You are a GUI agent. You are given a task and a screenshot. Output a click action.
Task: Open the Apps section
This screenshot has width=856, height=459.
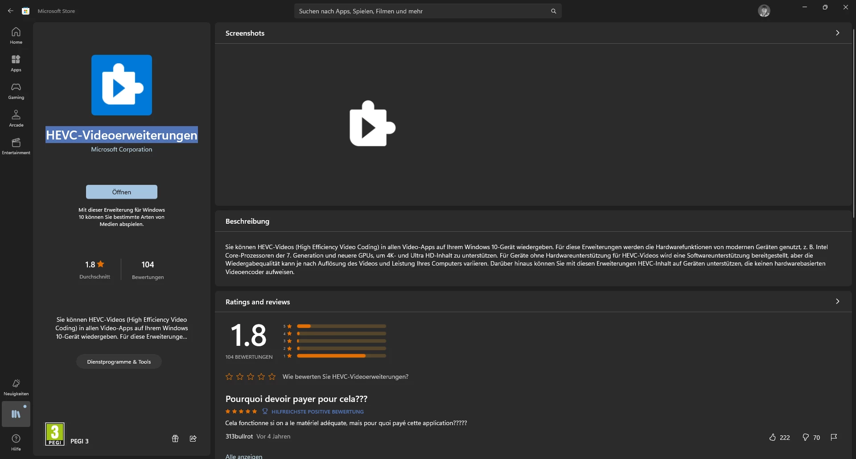[x=16, y=63]
